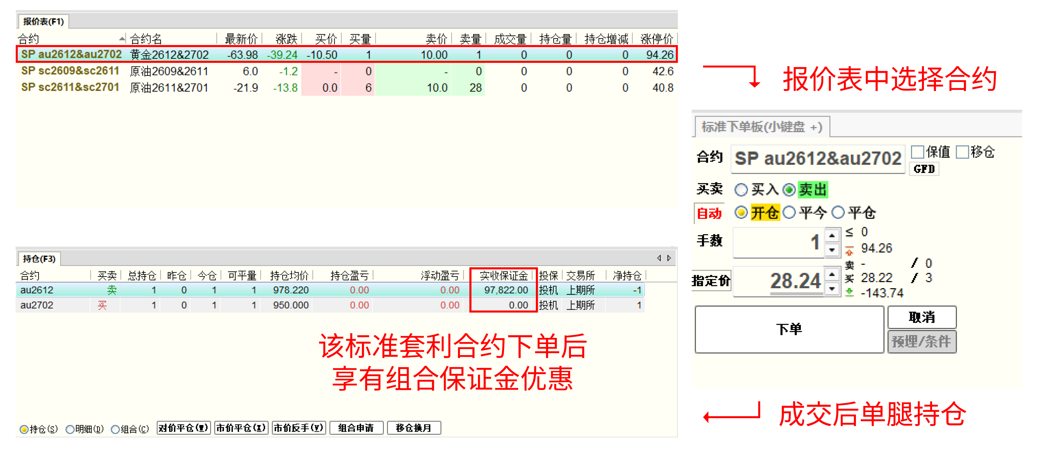The image size is (1056, 470).
Task: Select the au2702 position row
Action: pos(330,306)
